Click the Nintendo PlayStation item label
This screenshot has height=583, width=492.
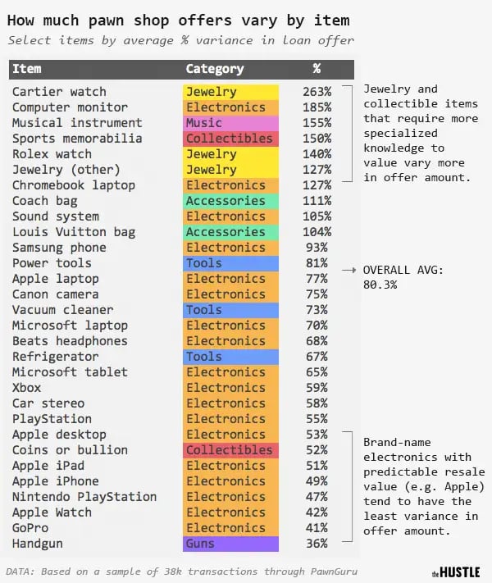point(84,497)
